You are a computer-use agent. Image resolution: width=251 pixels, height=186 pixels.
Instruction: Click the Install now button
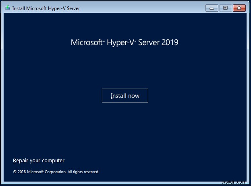click(125, 96)
